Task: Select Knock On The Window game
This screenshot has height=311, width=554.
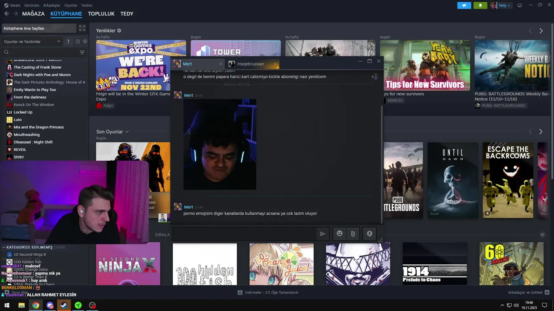Action: (x=34, y=105)
